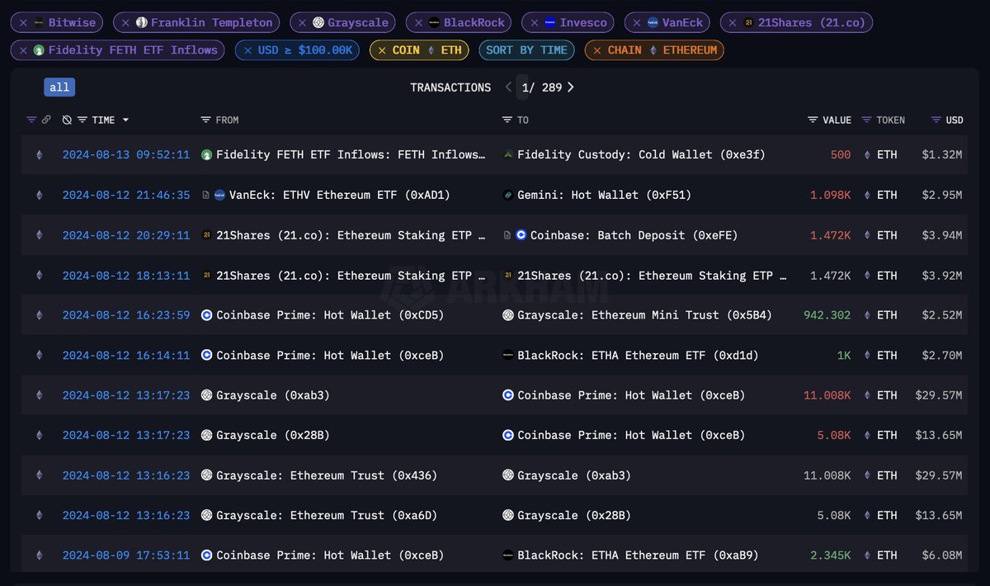
Task: Remove the BlackRock filter chip with its X
Action: [418, 23]
